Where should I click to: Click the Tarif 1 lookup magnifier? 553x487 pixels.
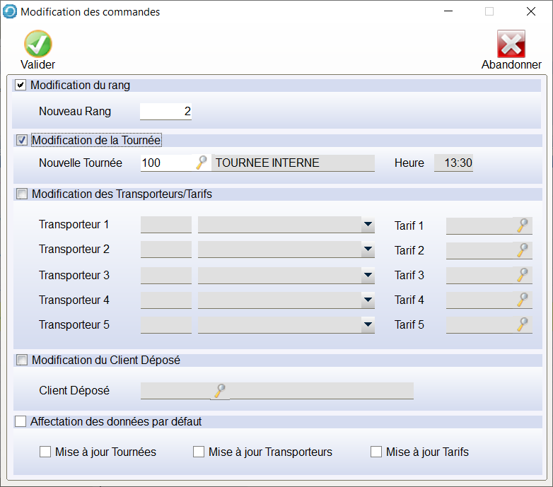523,225
